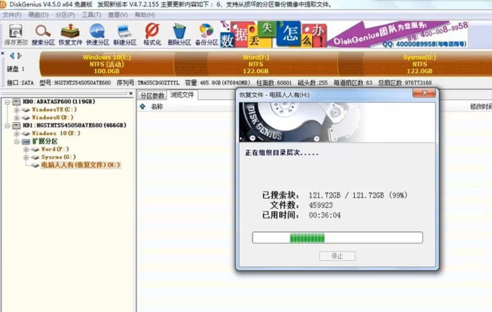Select Sysrme (G:) in the tree
This screenshot has width=492, height=312.
[x=58, y=157]
